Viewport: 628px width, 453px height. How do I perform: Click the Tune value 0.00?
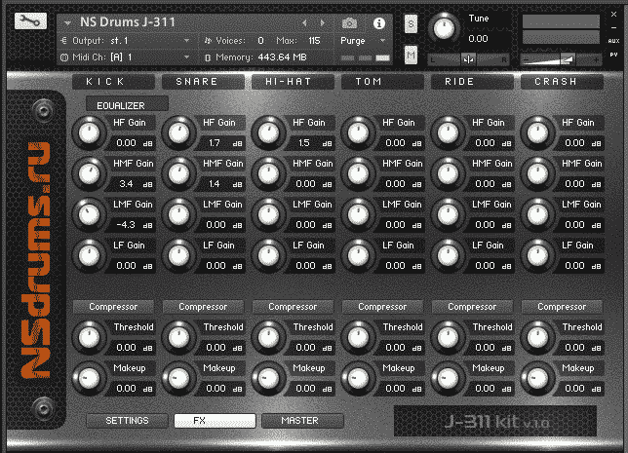(478, 38)
